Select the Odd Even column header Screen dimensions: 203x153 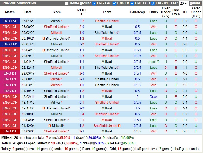click(176, 12)
